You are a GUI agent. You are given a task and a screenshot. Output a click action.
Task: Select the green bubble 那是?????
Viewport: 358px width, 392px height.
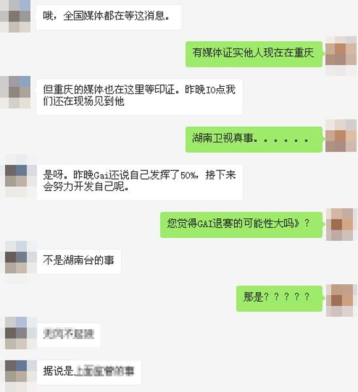click(x=279, y=299)
